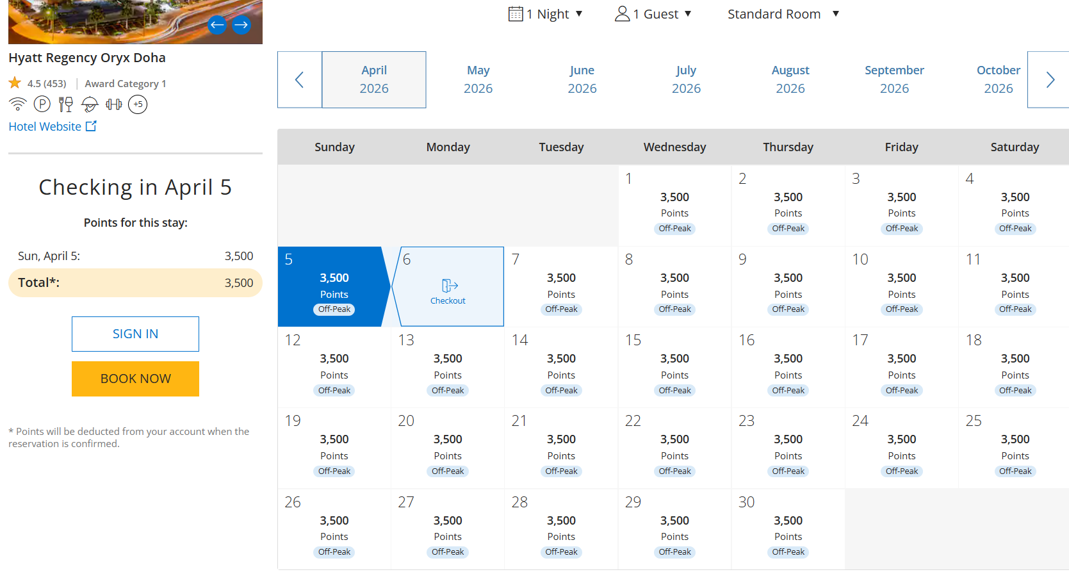Choose the April 6 checkout date cell
Viewport: 1069px width, 572px height.
[x=448, y=287]
